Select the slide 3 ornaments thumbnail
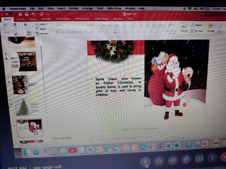 tap(25, 85)
